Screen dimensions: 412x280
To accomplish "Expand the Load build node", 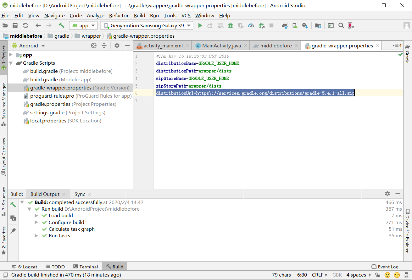I will tap(36, 216).
